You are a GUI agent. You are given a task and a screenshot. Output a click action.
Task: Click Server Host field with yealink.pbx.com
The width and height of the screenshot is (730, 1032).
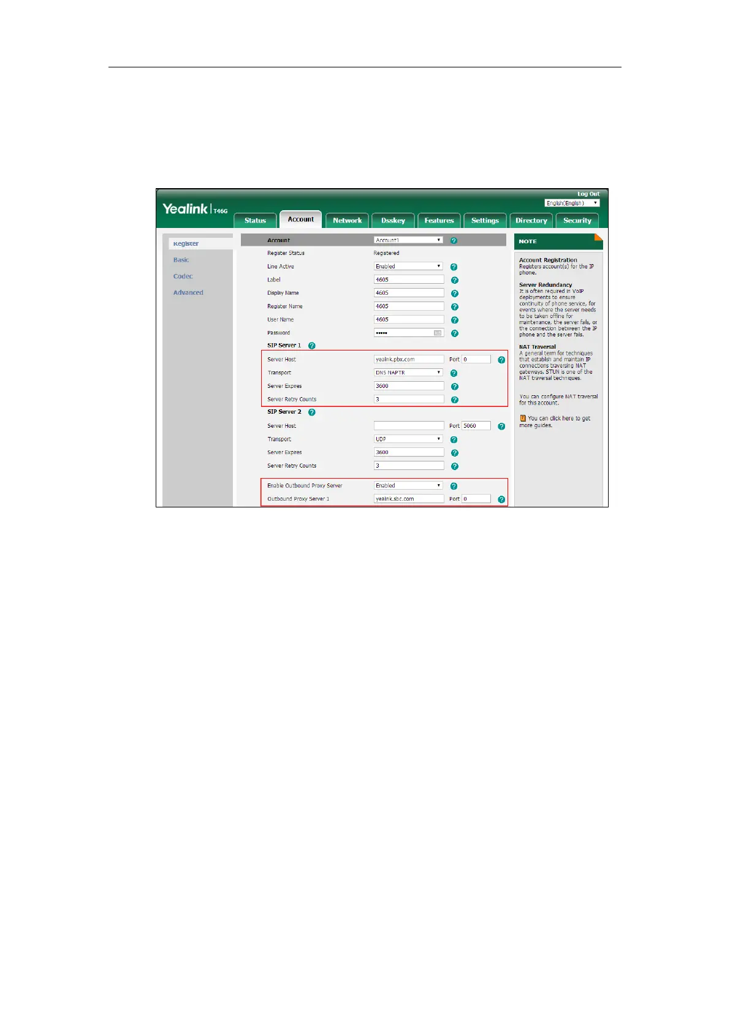409,359
